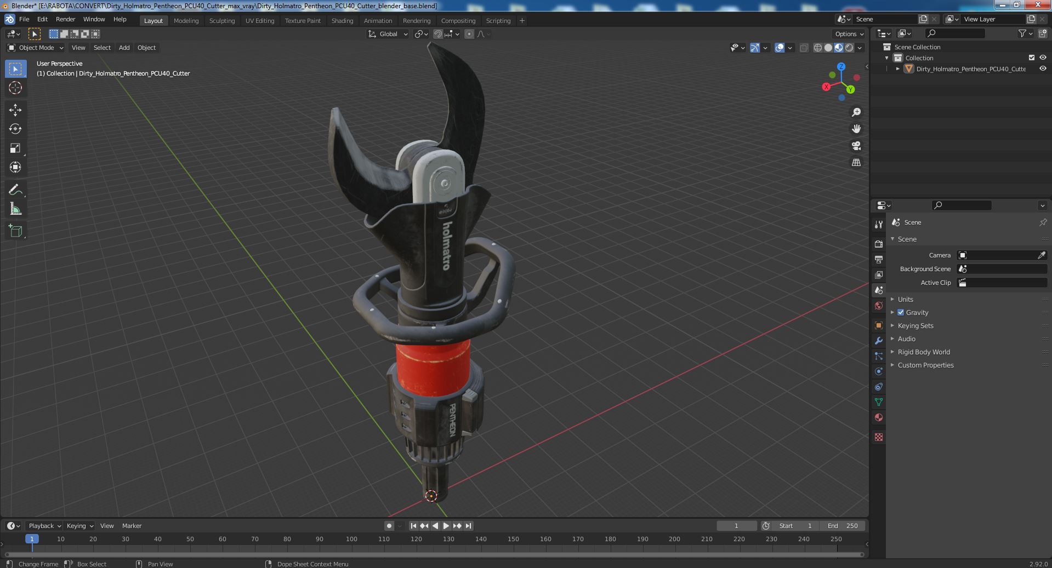Viewport: 1052px width, 568px height.
Task: Open the View Layer properties tab icon
Action: tap(879, 274)
